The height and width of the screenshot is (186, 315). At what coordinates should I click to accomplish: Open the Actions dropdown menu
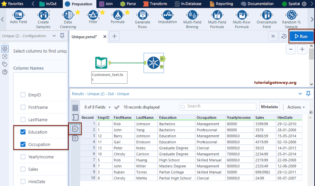click(x=296, y=107)
